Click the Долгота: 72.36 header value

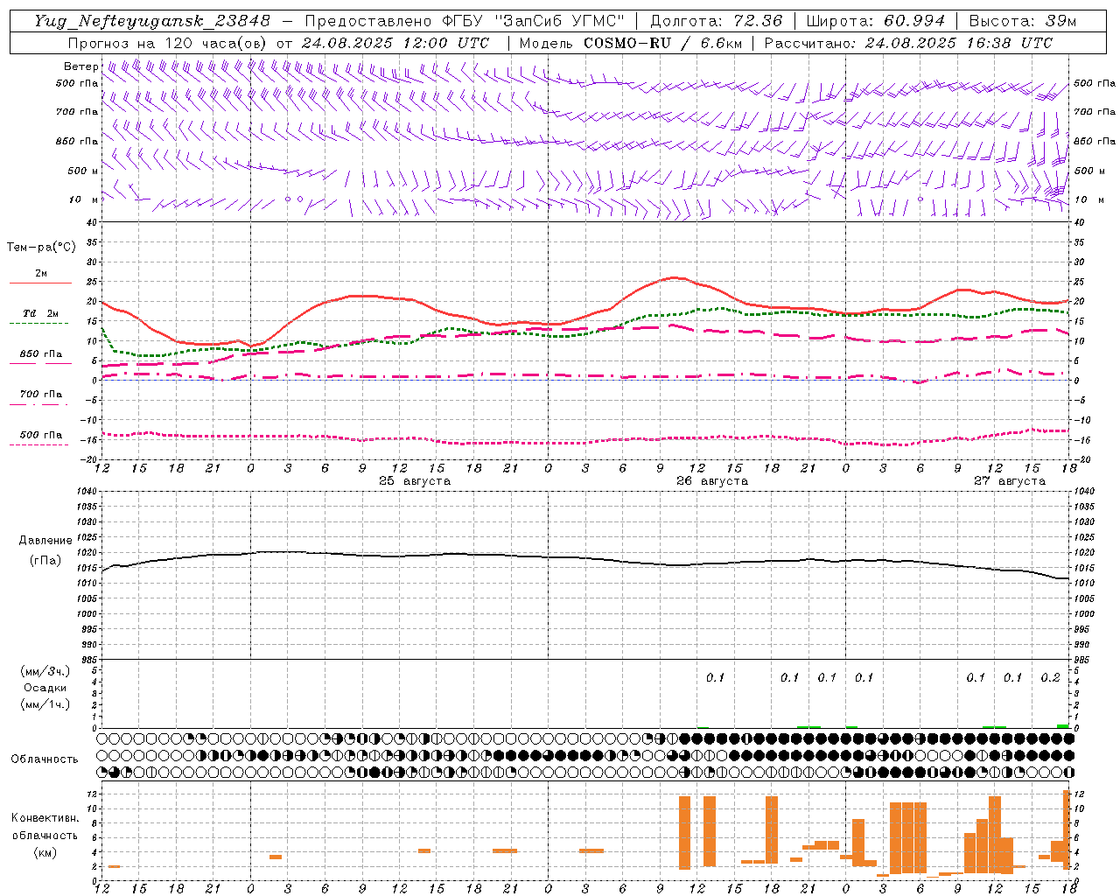click(716, 21)
